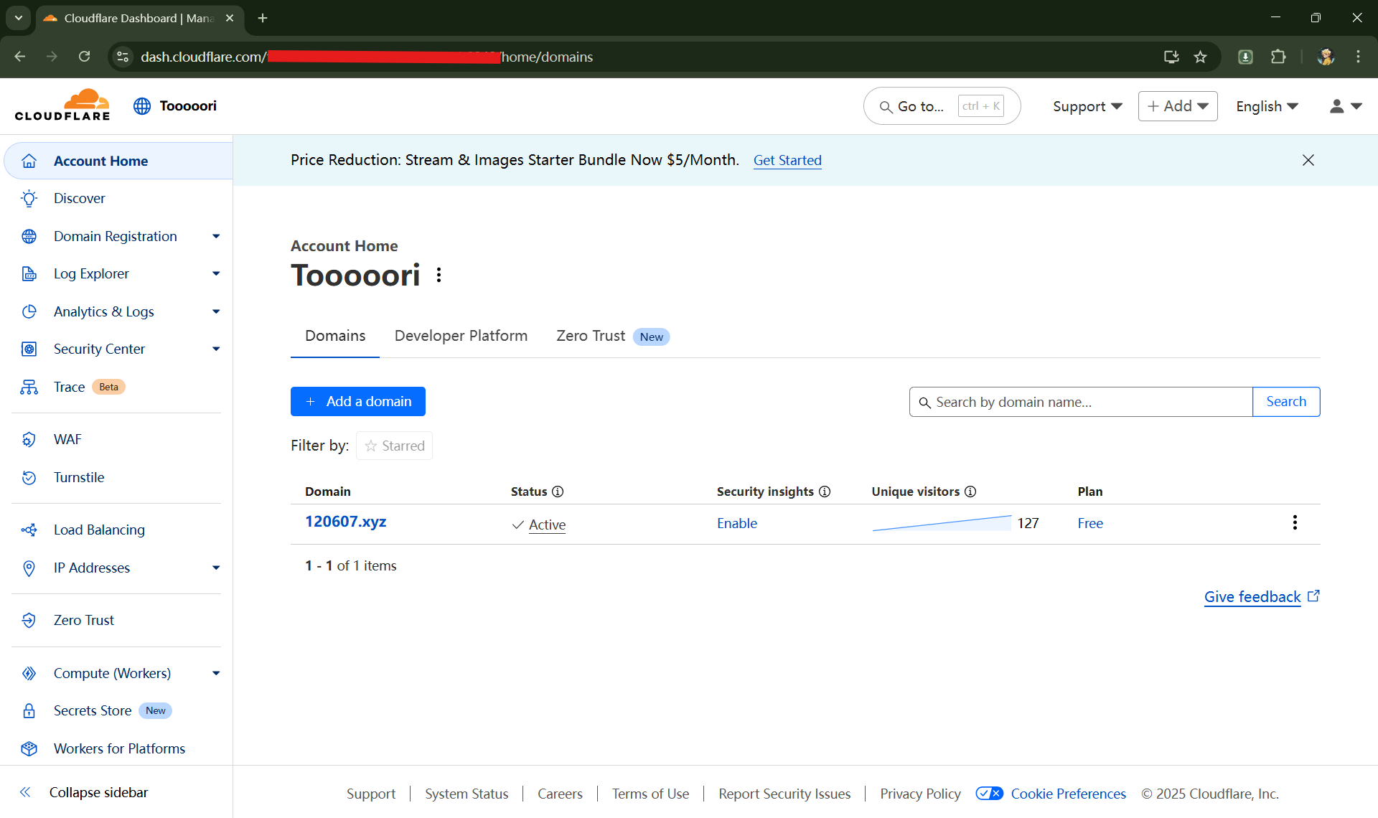Image resolution: width=1378 pixels, height=818 pixels.
Task: Open Load Balancing sidebar item
Action: [99, 530]
